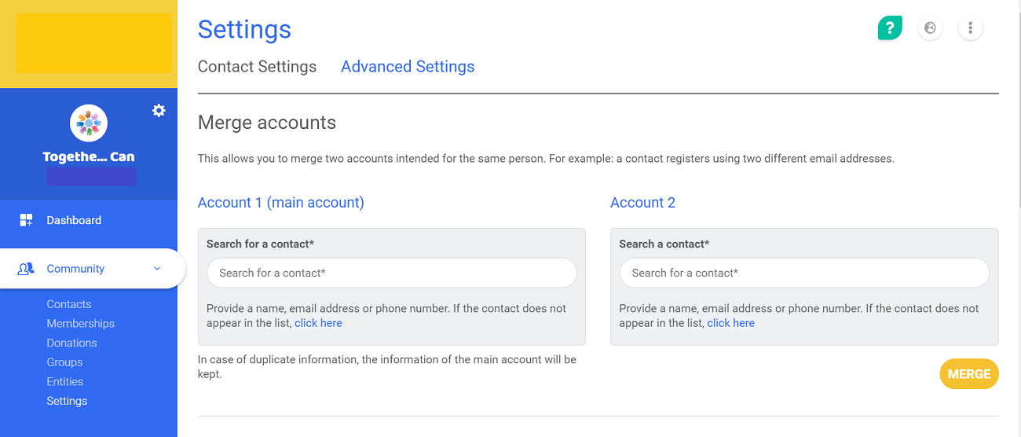Collapse the Community menu chevron
This screenshot has width=1021, height=437.
157,269
